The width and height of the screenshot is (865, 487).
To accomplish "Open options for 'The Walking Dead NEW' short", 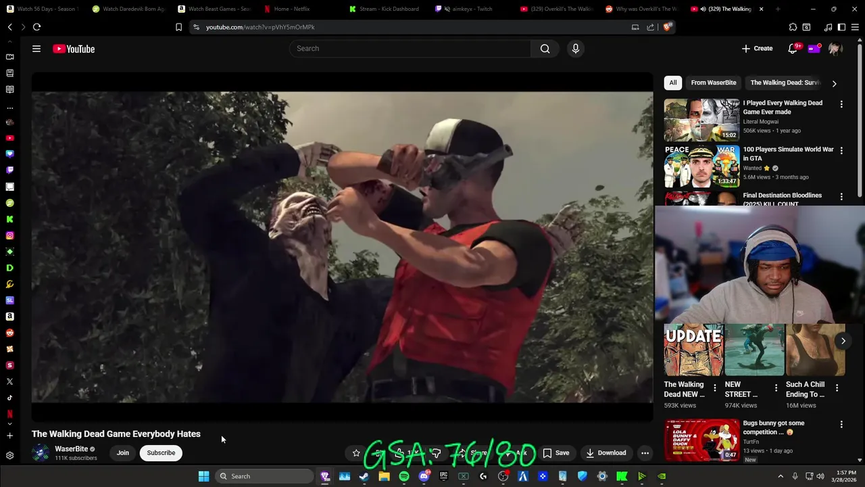I will click(715, 388).
